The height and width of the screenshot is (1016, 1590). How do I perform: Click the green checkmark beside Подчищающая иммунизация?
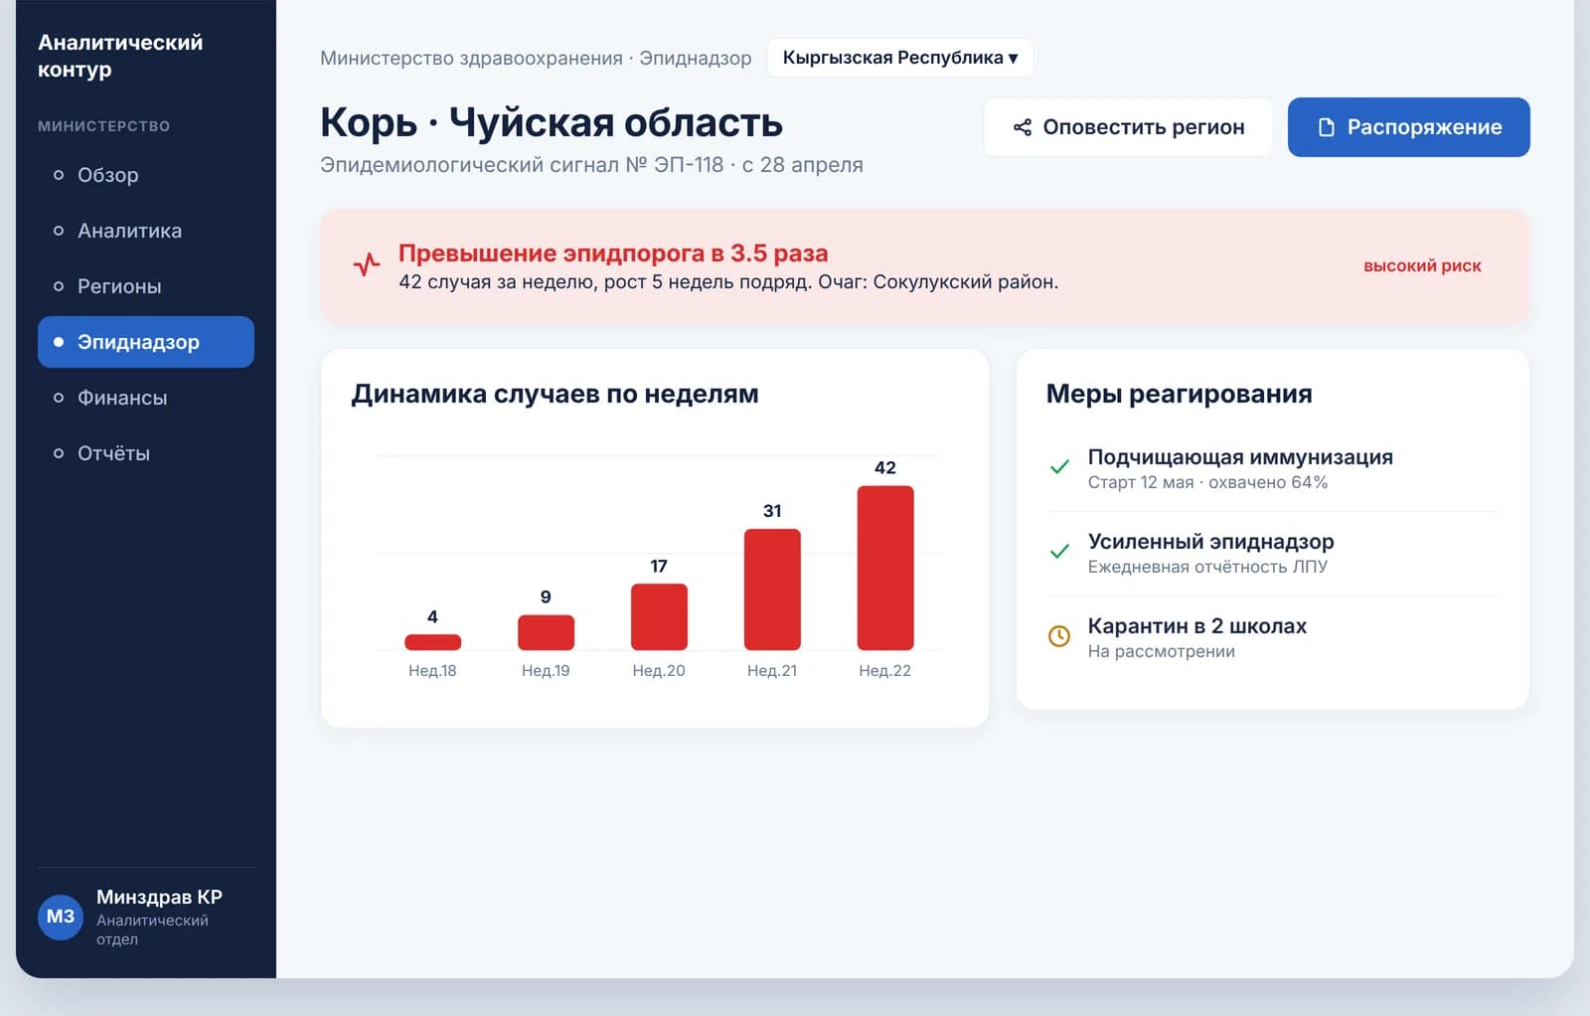pyautogui.click(x=1059, y=467)
